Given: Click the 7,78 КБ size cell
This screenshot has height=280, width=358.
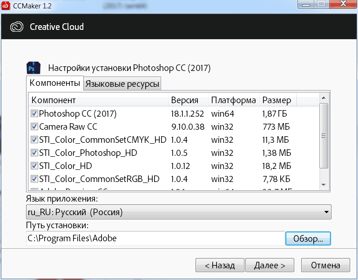Looking at the screenshot, I should point(276,179).
